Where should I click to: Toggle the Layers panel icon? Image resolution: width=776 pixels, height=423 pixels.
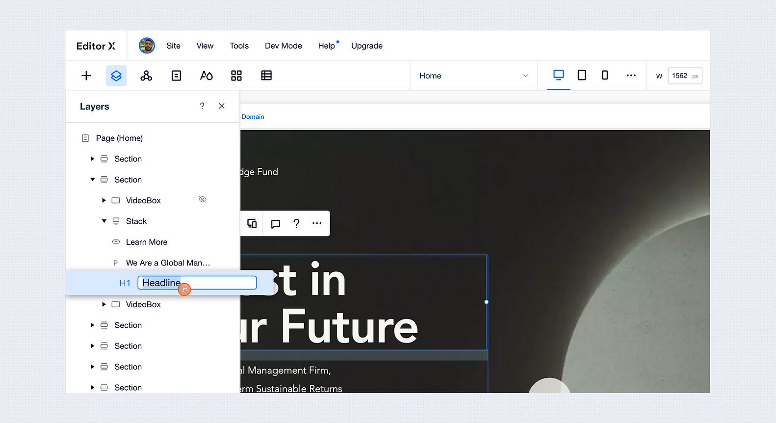pos(116,76)
